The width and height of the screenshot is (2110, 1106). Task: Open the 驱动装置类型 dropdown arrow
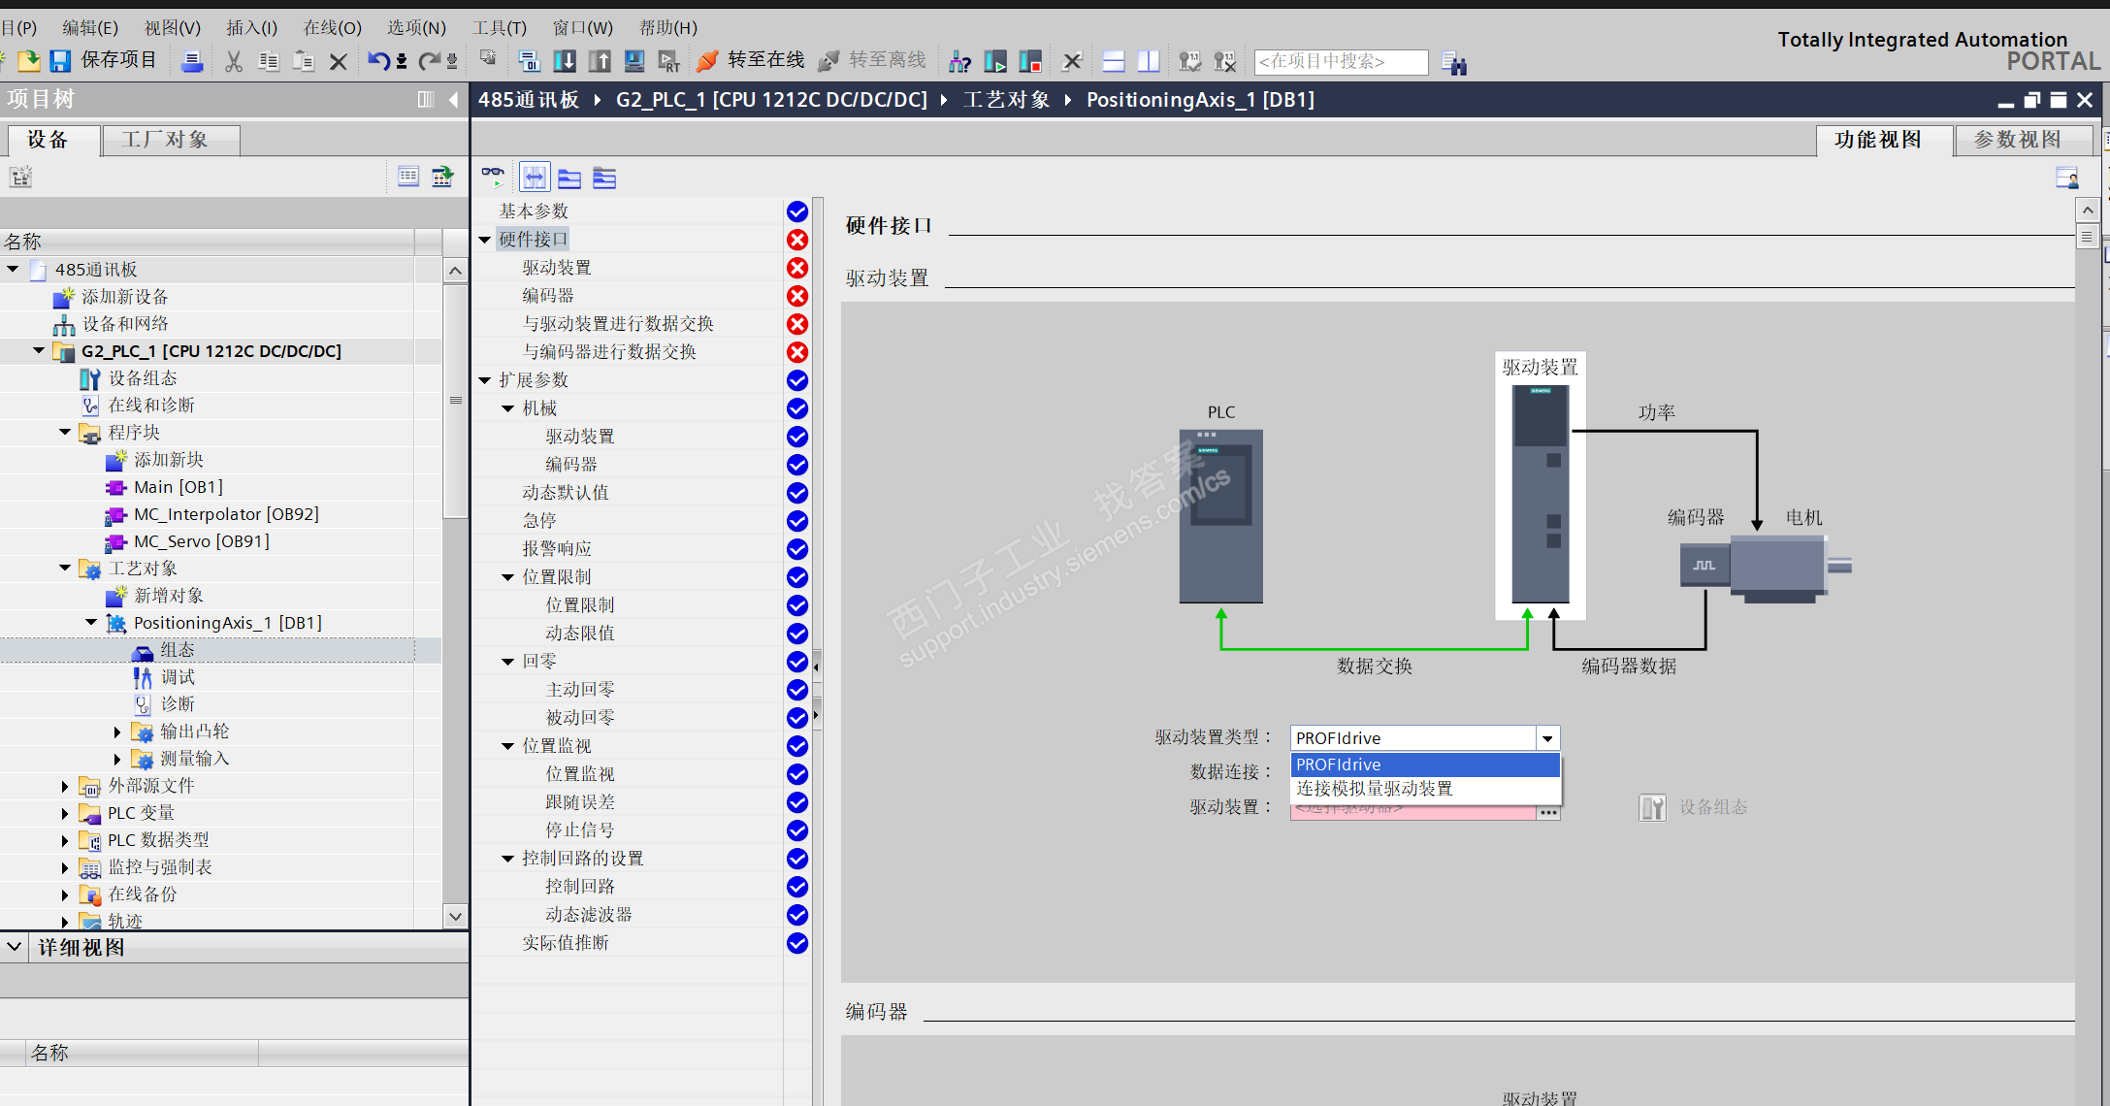(1547, 738)
